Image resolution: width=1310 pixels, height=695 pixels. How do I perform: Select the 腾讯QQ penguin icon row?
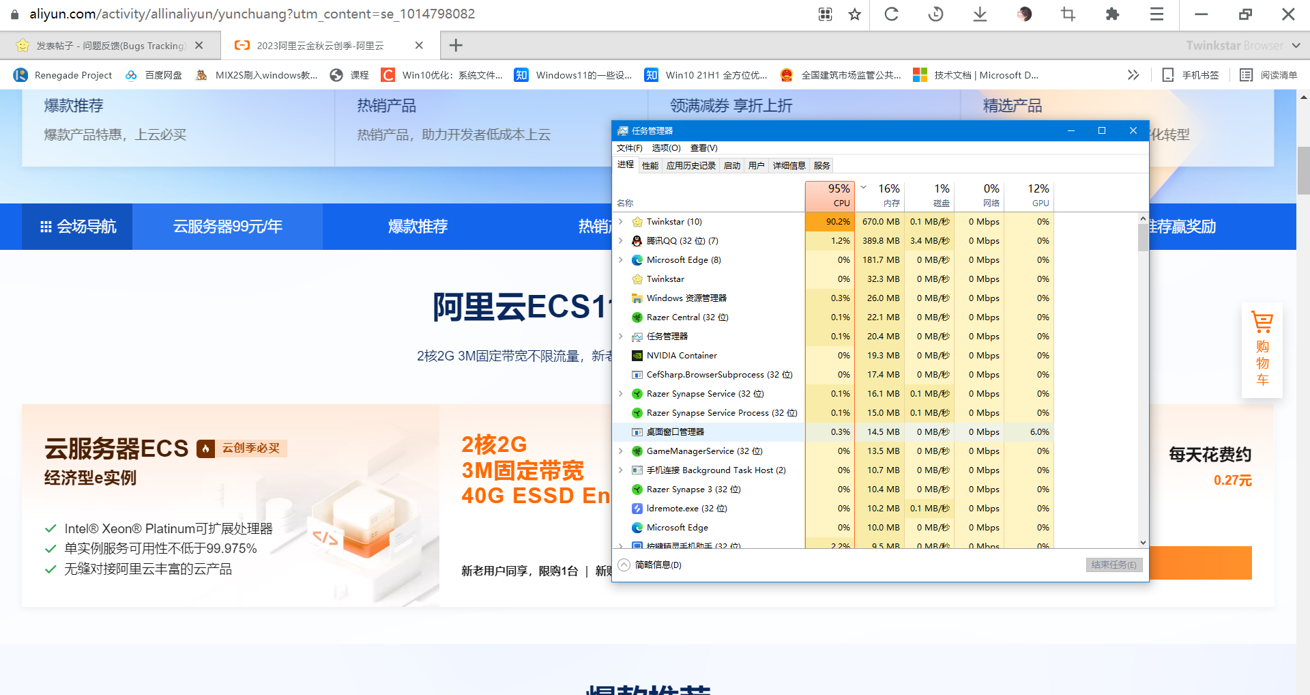637,241
